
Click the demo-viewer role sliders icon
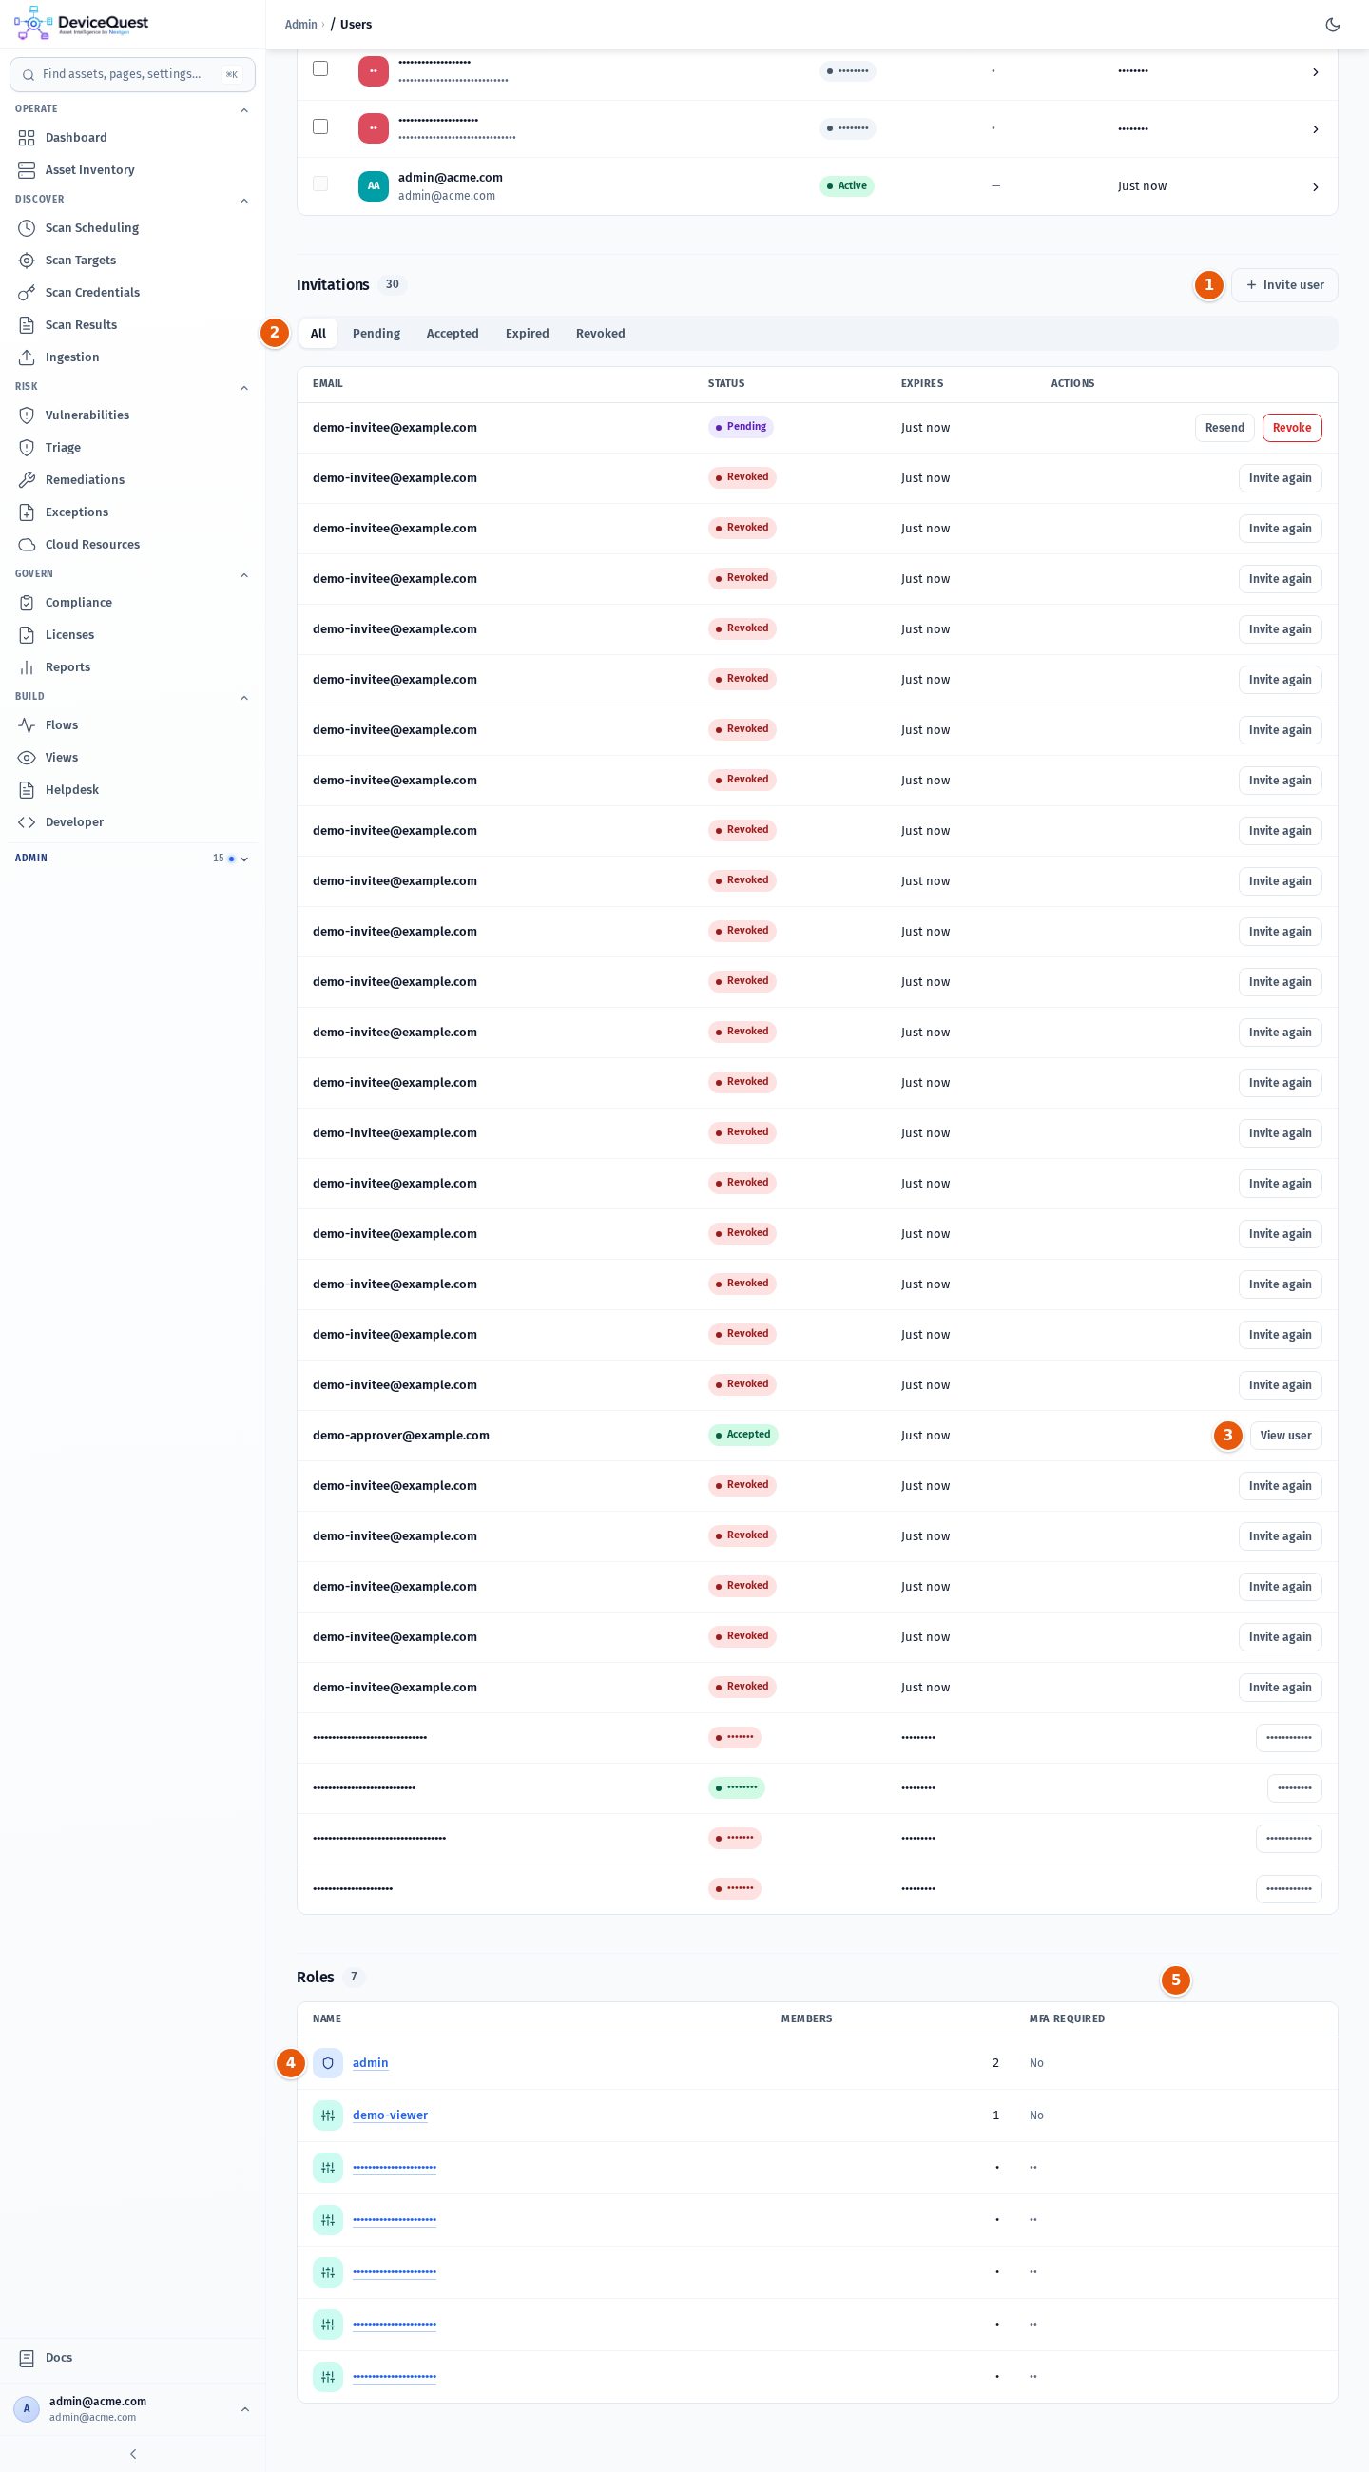click(x=328, y=2115)
